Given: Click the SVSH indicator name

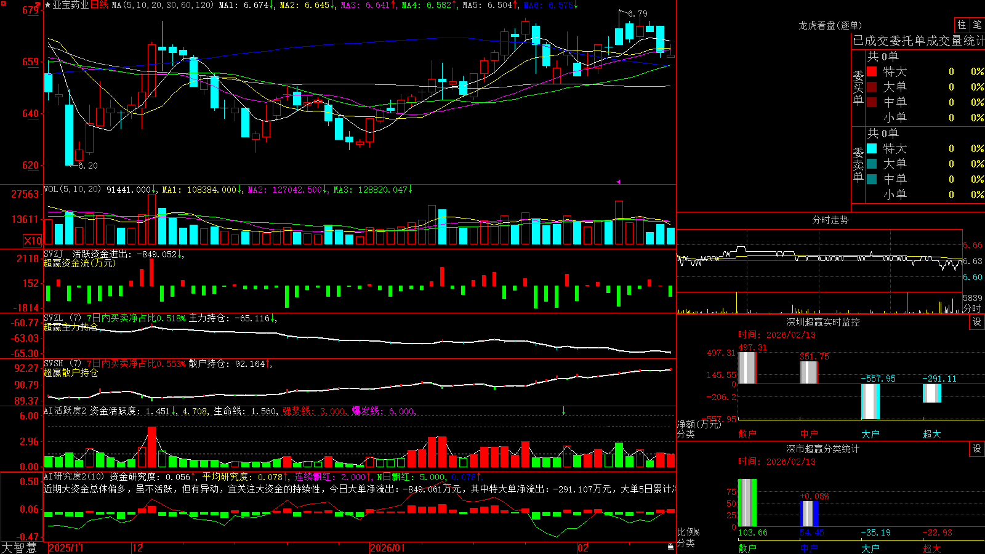Looking at the screenshot, I should click(x=54, y=363).
